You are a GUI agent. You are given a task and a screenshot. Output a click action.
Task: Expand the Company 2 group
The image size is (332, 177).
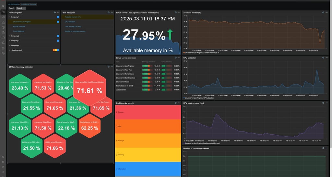click(9, 36)
